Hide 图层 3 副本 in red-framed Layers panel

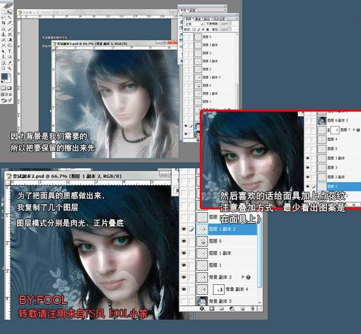point(308,159)
